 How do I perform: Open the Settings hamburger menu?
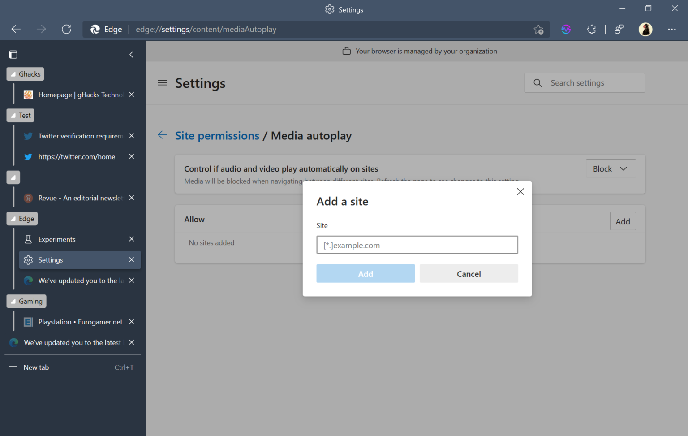162,83
